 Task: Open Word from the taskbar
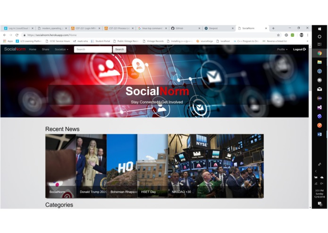coord(320,134)
